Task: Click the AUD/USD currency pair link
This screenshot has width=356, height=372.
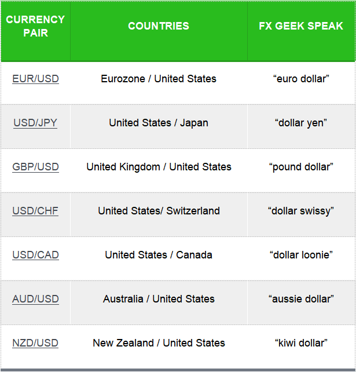Action: (x=35, y=299)
